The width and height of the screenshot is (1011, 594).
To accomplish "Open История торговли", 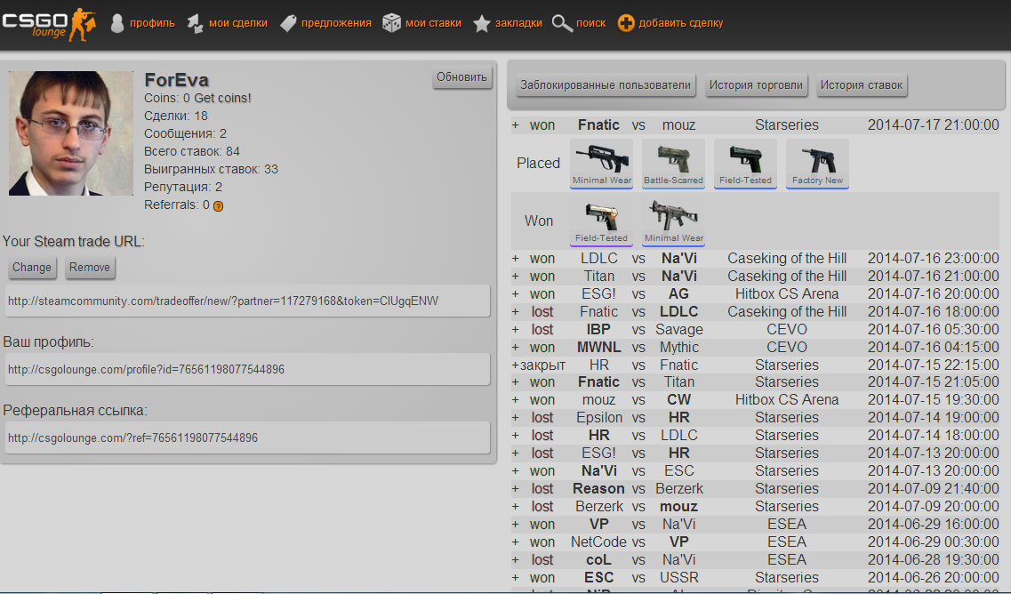I will (756, 85).
